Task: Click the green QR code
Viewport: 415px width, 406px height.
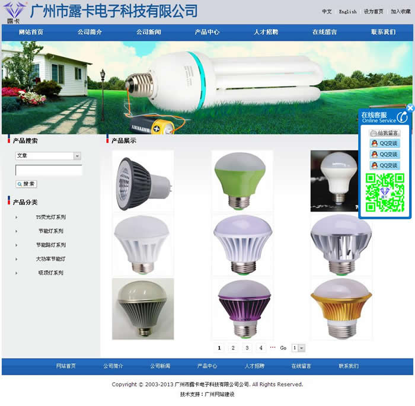Action: [x=385, y=193]
